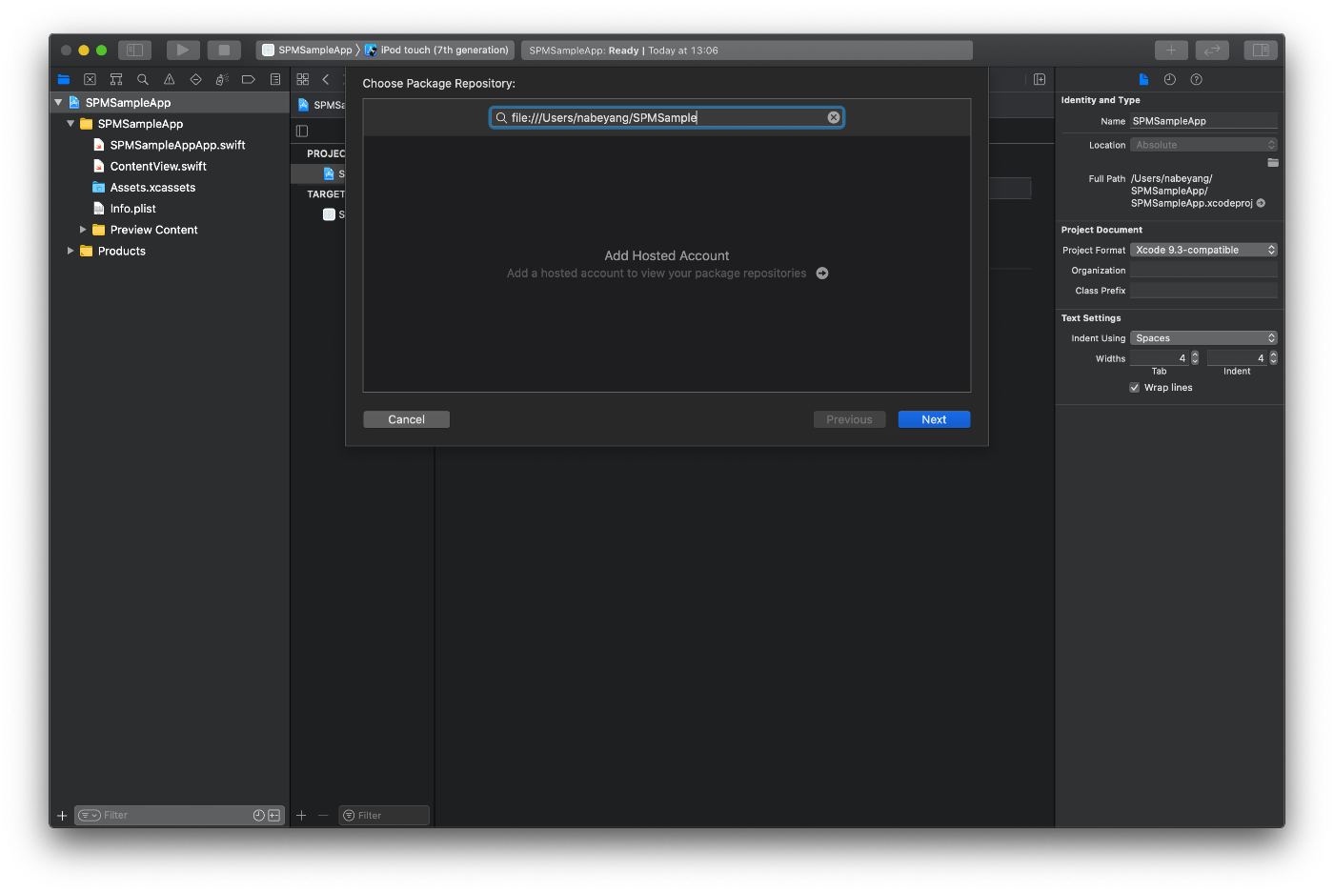Toggle recent files filter clock icon
1334x893 pixels.
pyautogui.click(x=258, y=816)
